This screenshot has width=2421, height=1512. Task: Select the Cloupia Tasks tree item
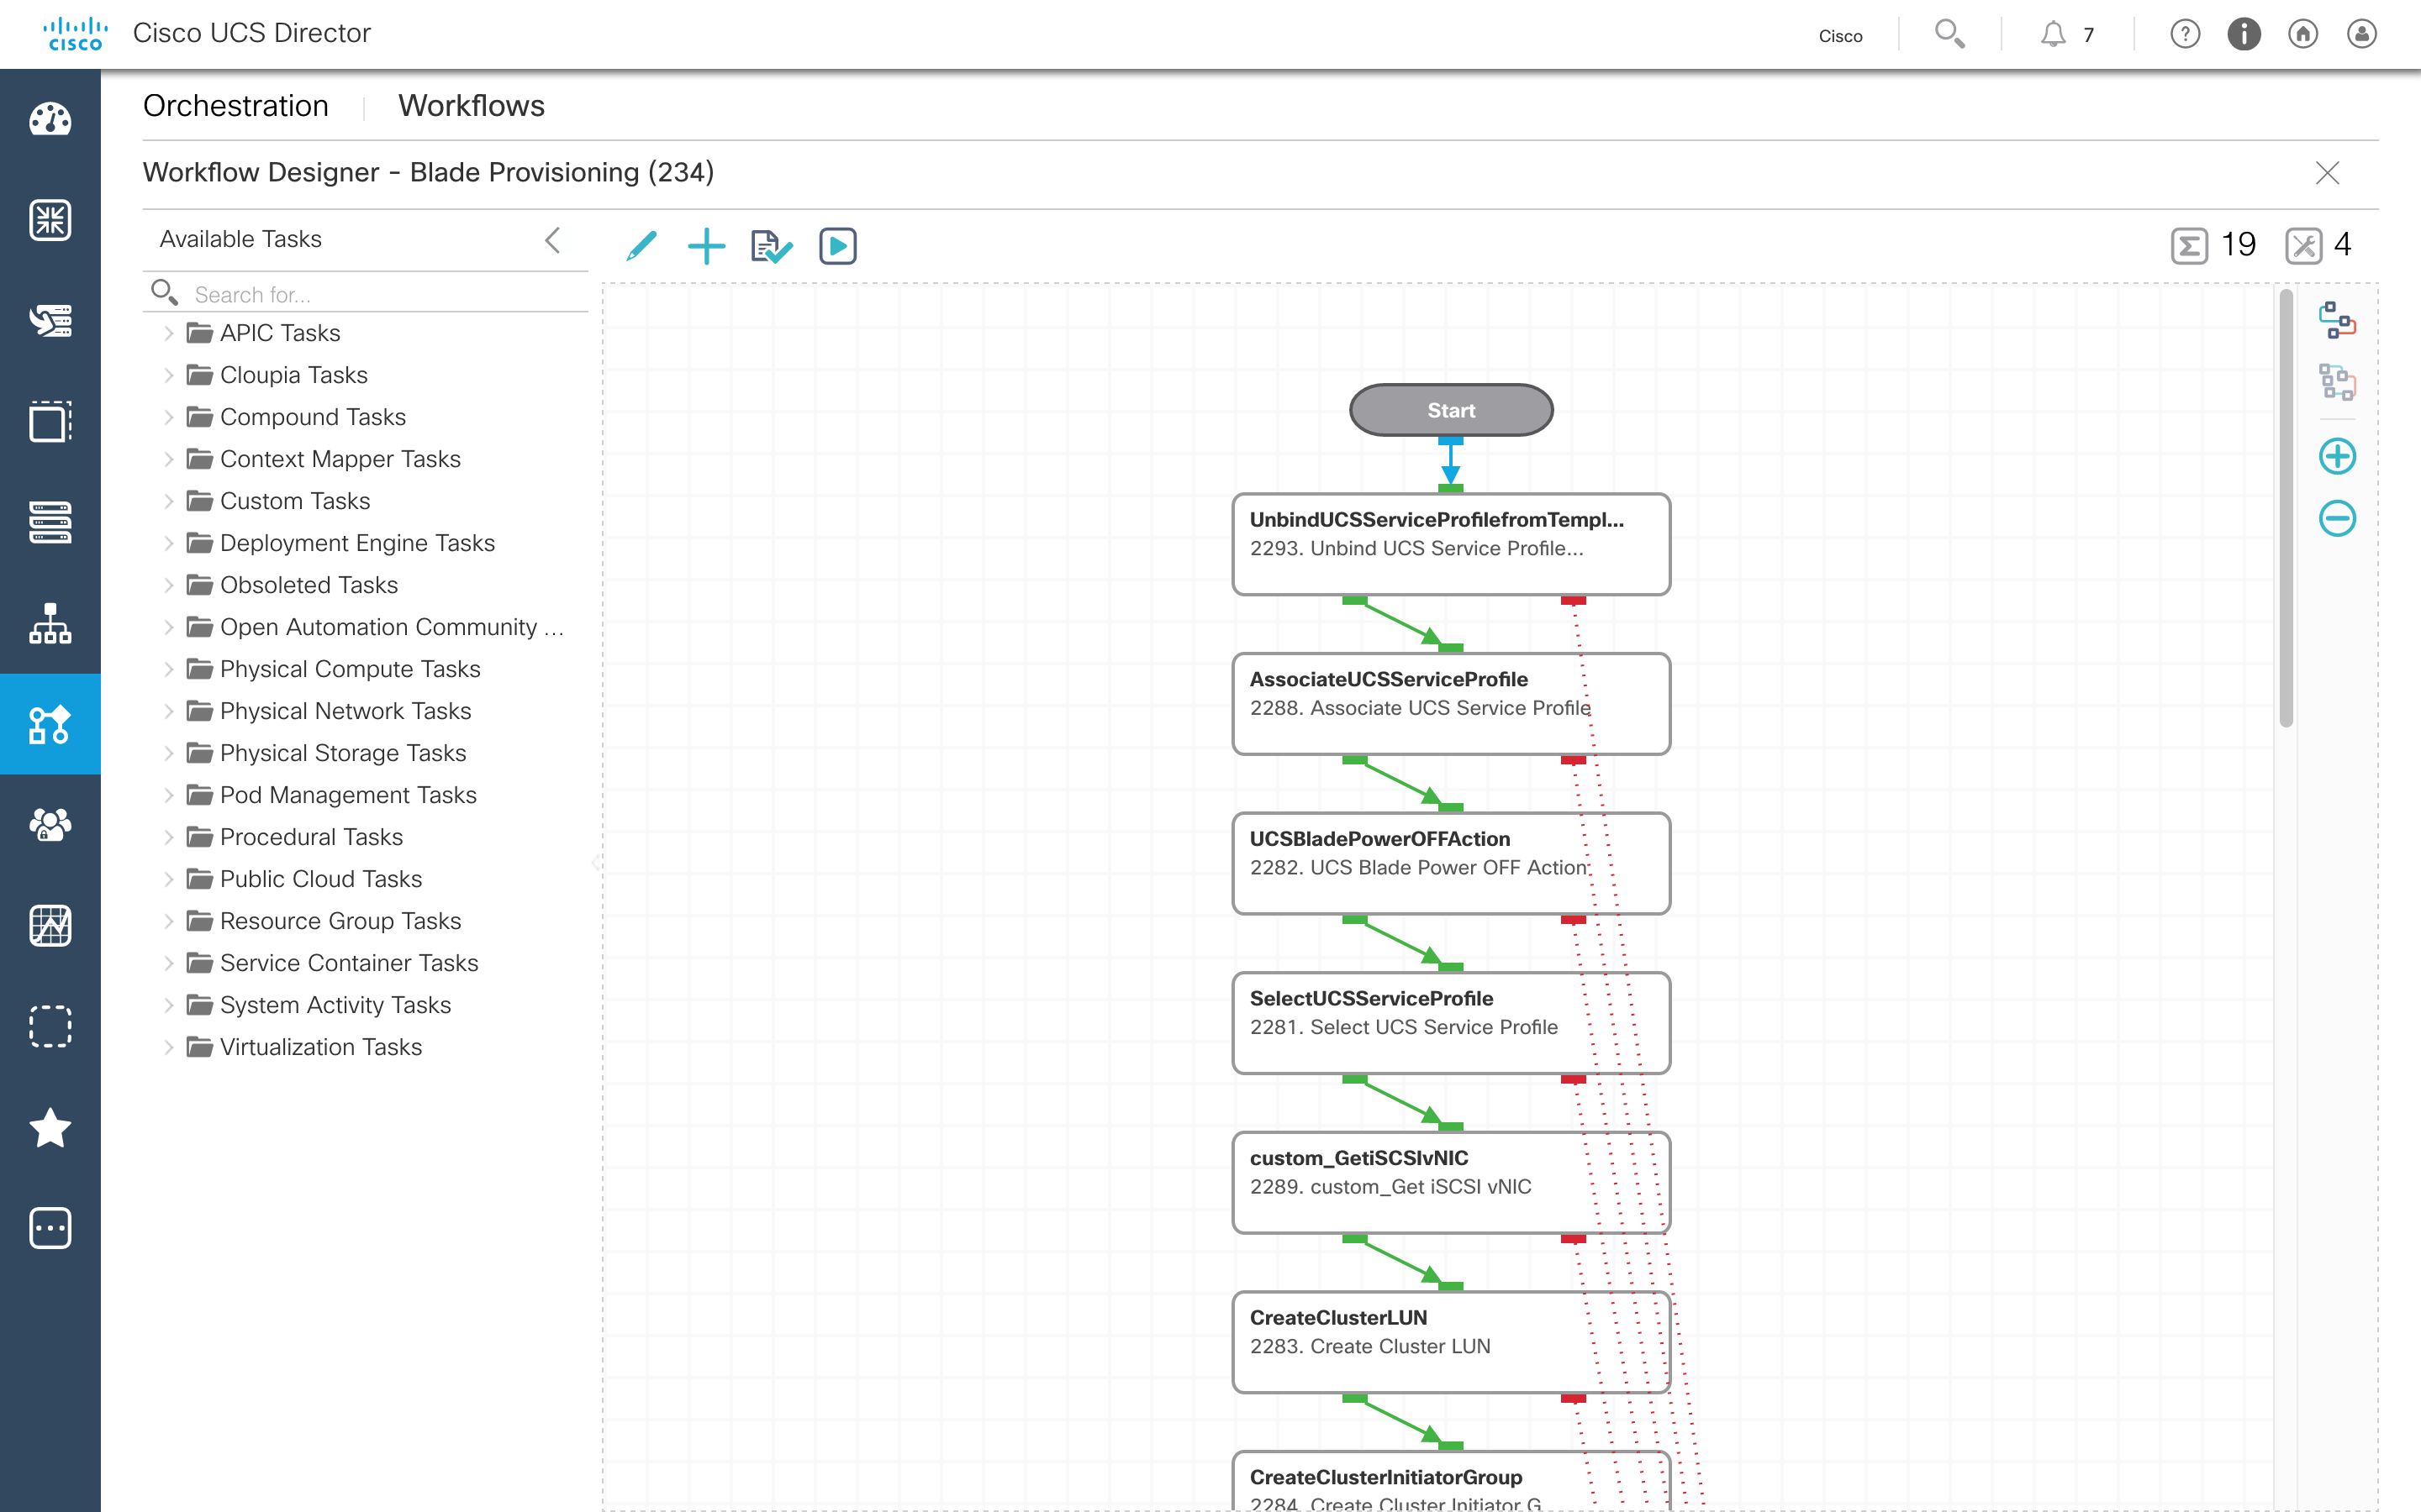click(293, 375)
